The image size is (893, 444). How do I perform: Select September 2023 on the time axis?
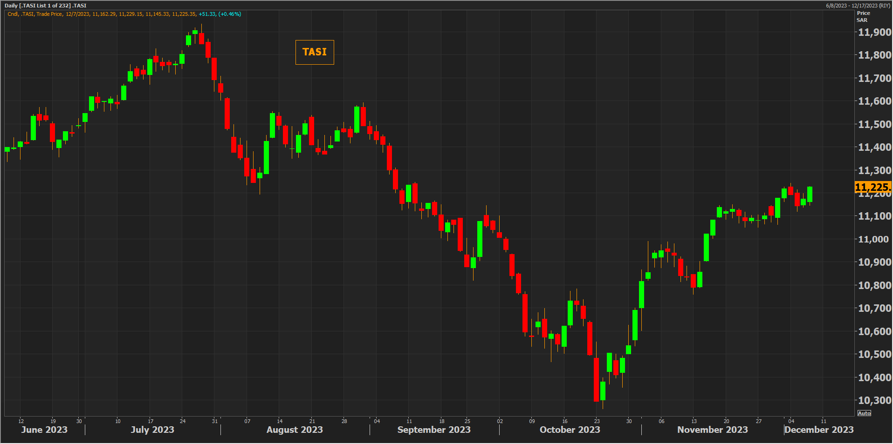tap(434, 430)
